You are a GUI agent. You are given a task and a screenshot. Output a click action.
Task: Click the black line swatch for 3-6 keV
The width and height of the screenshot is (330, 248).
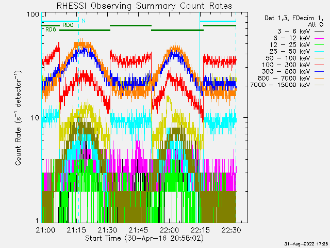319,32
